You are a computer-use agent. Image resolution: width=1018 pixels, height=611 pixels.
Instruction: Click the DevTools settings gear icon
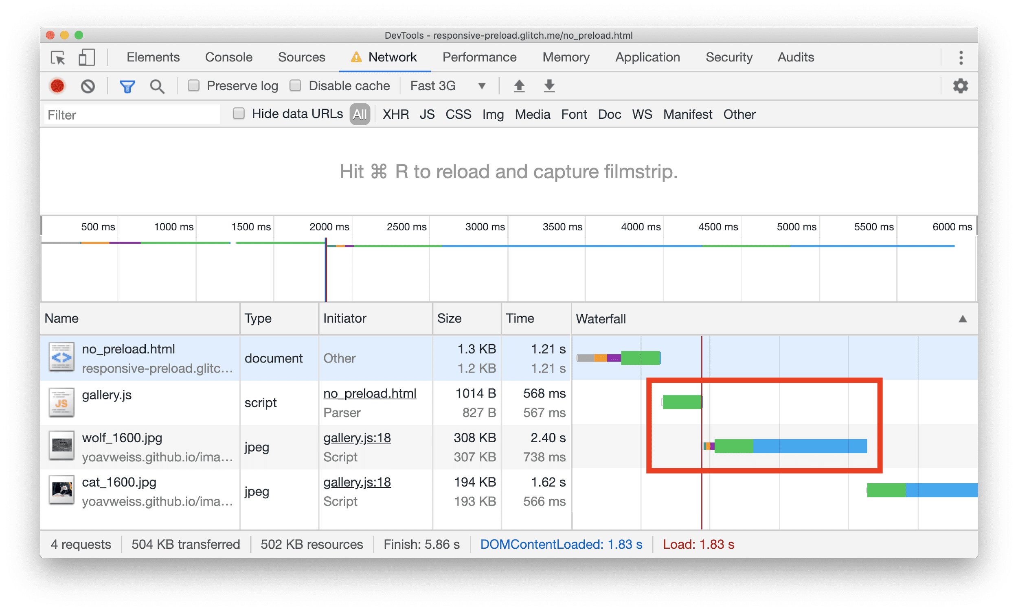click(961, 86)
